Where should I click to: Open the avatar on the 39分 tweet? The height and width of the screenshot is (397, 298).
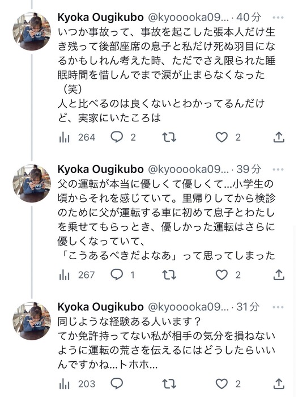point(32,184)
